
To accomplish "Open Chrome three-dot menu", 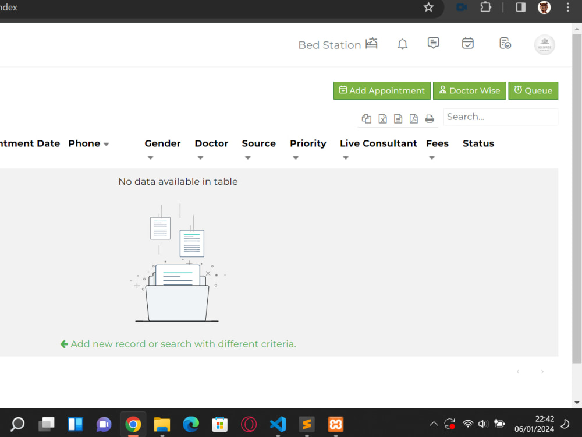I will [567, 8].
